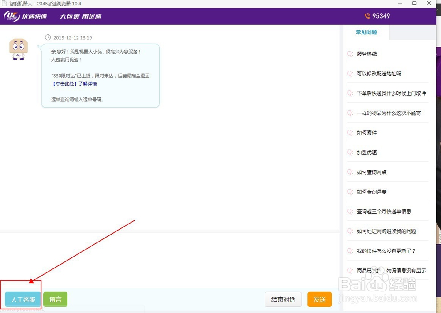The height and width of the screenshot is (313, 441).
Task: Click the message input area
Action: click(x=170, y=260)
